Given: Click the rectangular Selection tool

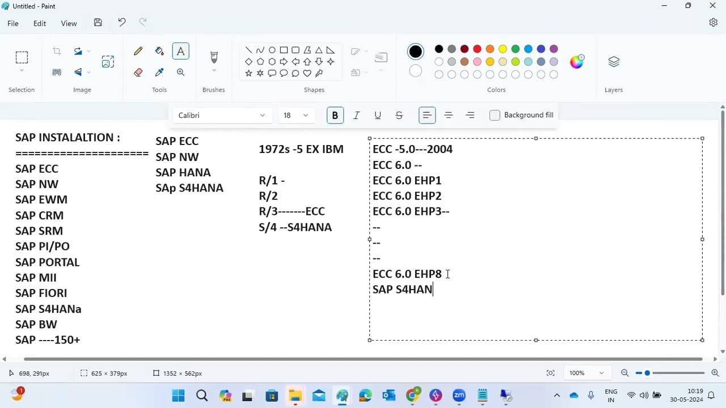Looking at the screenshot, I should click(x=22, y=57).
